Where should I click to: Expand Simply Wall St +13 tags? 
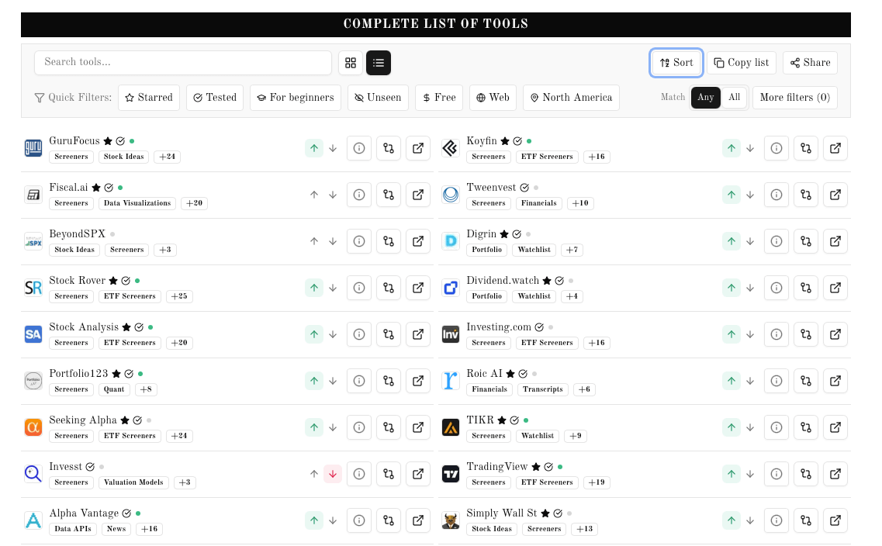pyautogui.click(x=584, y=529)
